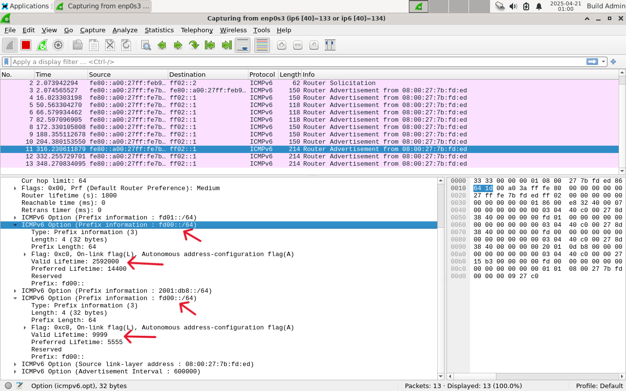Go to the first packet

click(210, 45)
